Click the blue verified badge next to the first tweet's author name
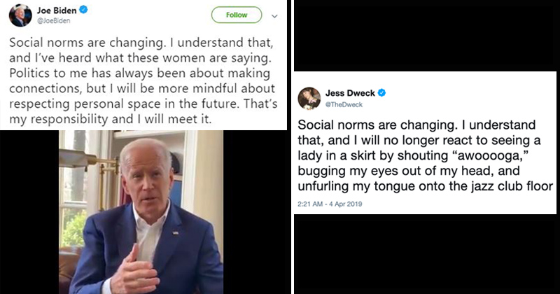The width and height of the screenshot is (560, 294). point(83,10)
